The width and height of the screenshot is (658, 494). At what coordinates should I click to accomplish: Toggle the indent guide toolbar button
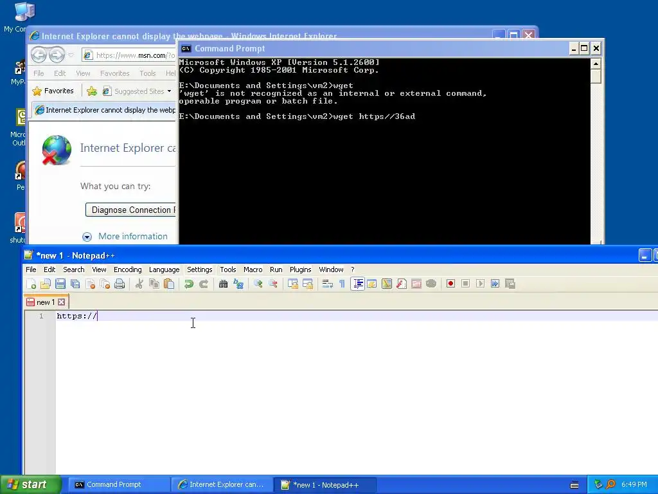point(357,284)
